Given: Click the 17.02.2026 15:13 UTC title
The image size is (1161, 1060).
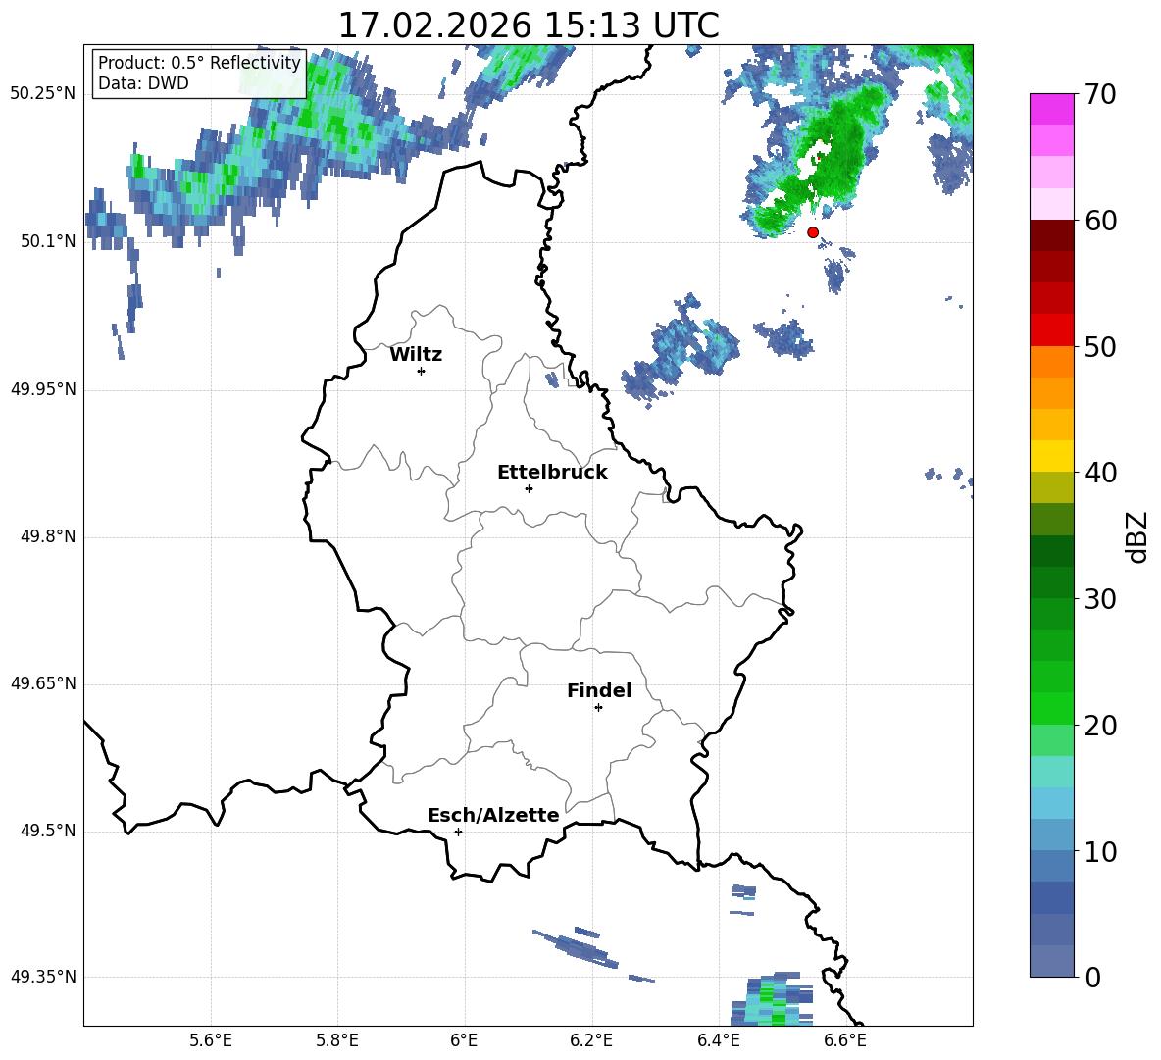Looking at the screenshot, I should pos(529,25).
